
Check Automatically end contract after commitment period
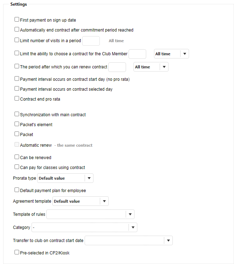[x=17, y=30]
